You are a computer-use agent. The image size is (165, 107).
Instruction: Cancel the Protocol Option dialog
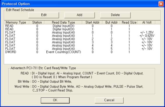tap(109, 100)
